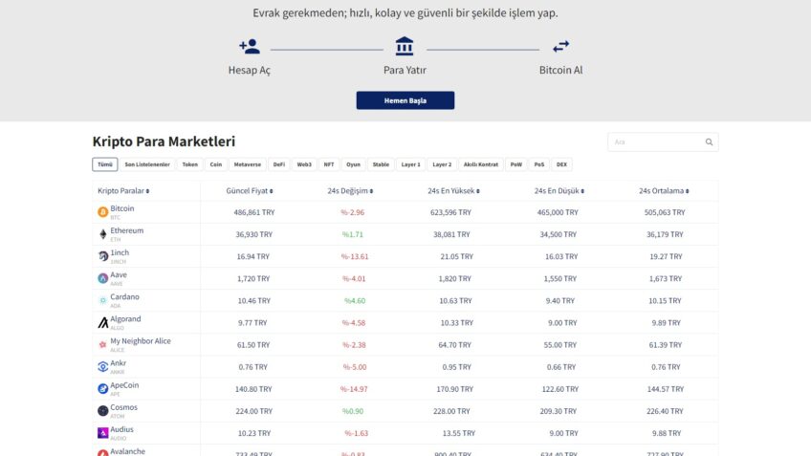Select the Metaverse filter tab

pyautogui.click(x=247, y=164)
